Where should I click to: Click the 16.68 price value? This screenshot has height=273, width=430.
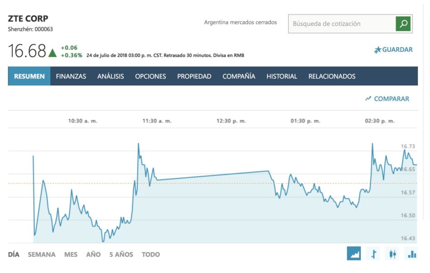point(27,51)
